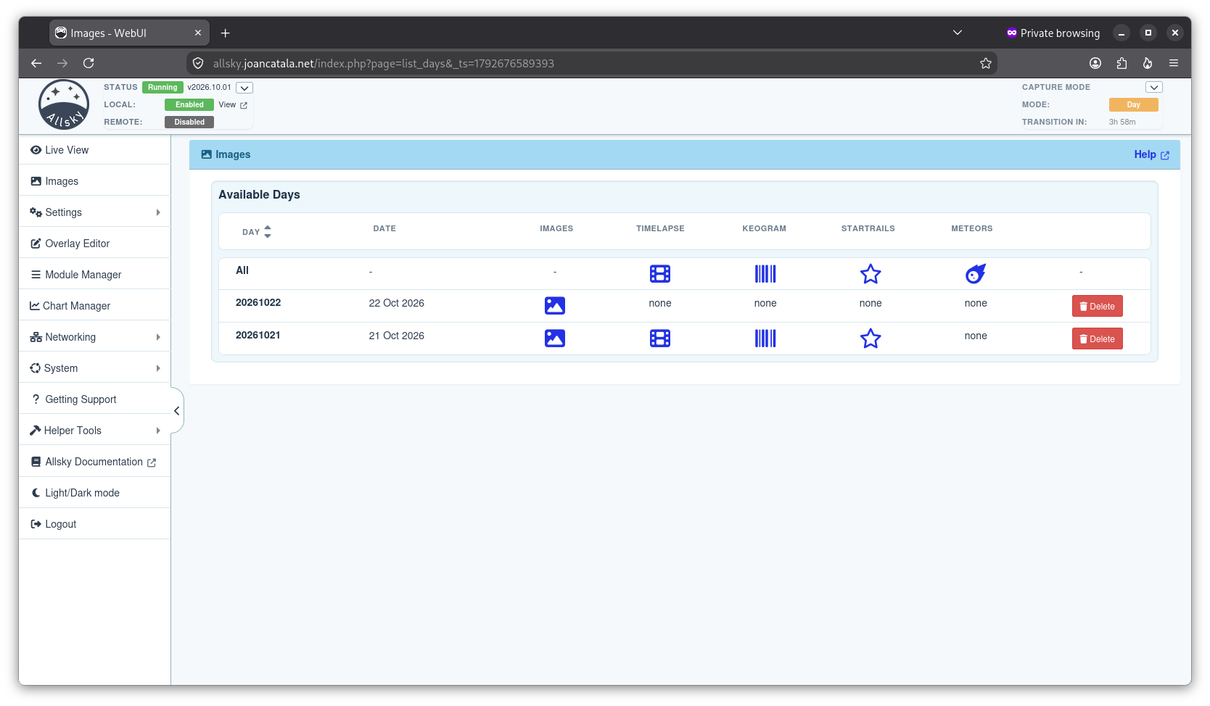Expand the Capture Mode dropdown
Screen dimensions: 1210x706
point(1153,87)
